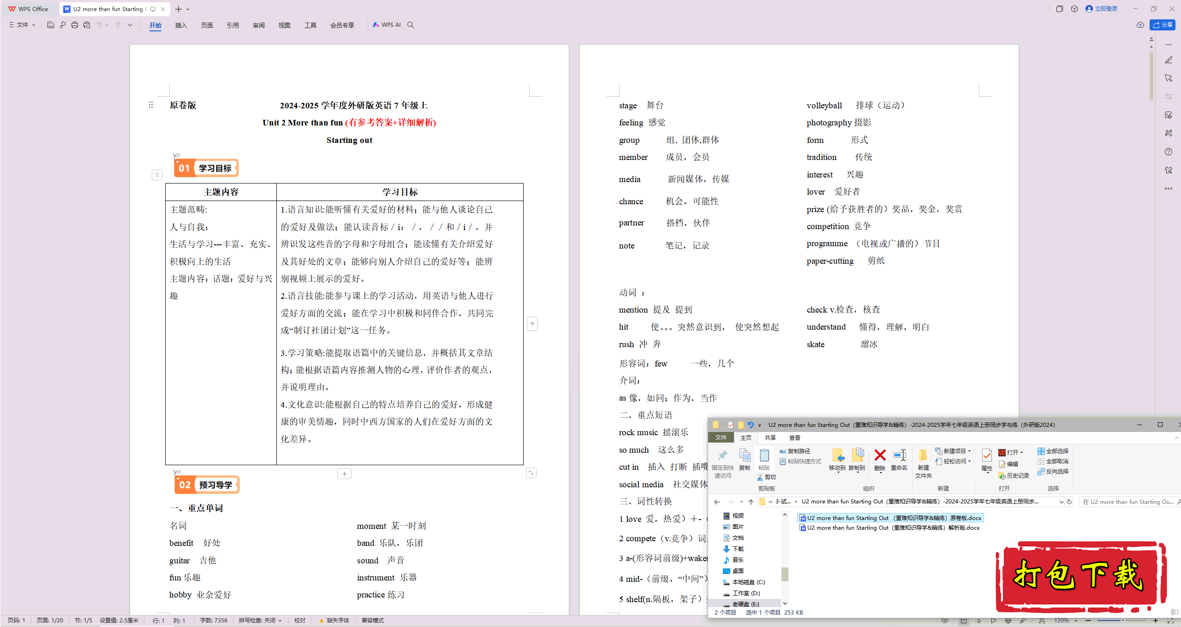The height and width of the screenshot is (627, 1181).
Task: Select 工作室 (D:) drive in Explorer tree
Action: pyautogui.click(x=742, y=593)
